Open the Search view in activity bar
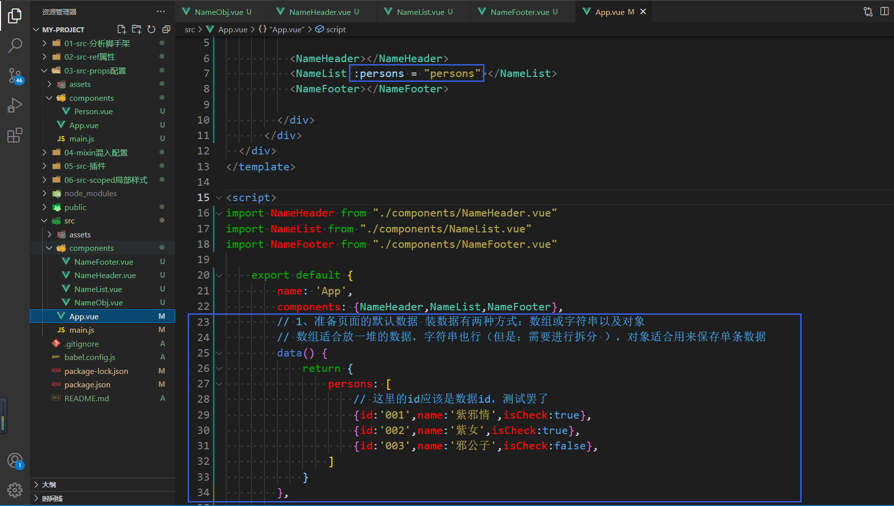 tap(15, 46)
